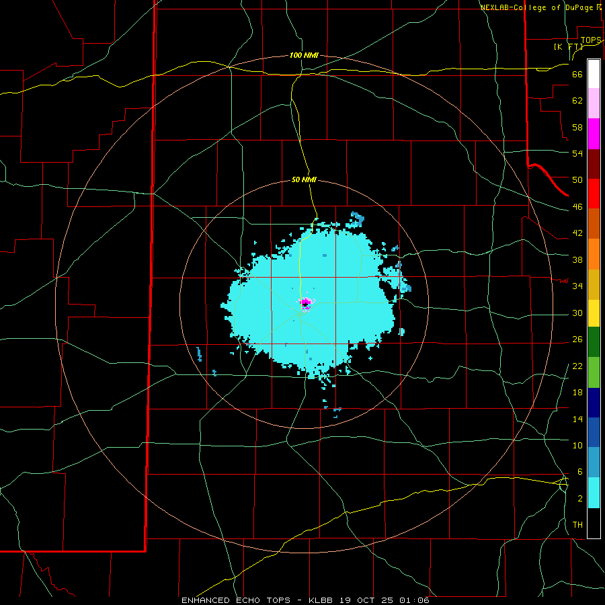Click the "10" legend label
Viewport: 605px width, 605px height.
pyautogui.click(x=577, y=446)
